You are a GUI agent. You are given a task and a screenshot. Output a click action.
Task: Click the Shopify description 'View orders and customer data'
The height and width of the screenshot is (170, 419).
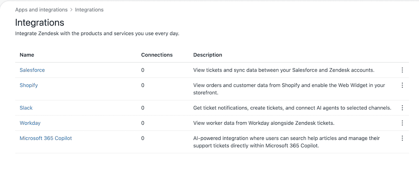(x=289, y=89)
